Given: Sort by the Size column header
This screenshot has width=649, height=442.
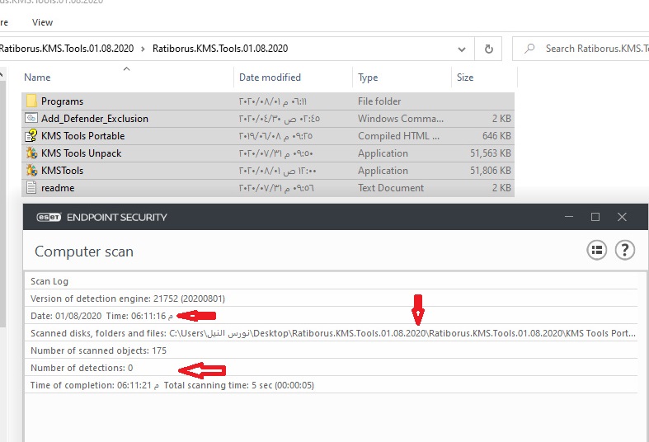Looking at the screenshot, I should tap(465, 78).
